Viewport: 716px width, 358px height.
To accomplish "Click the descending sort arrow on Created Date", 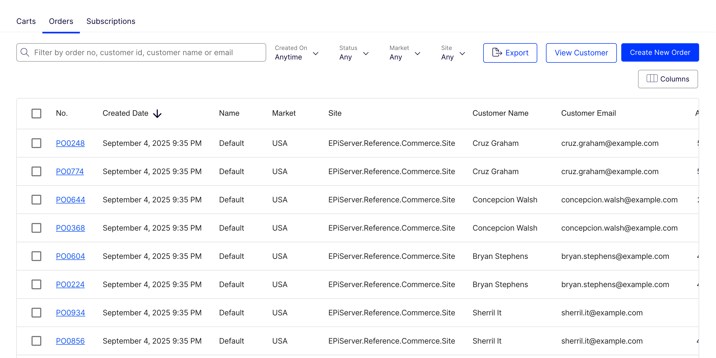I will [158, 114].
